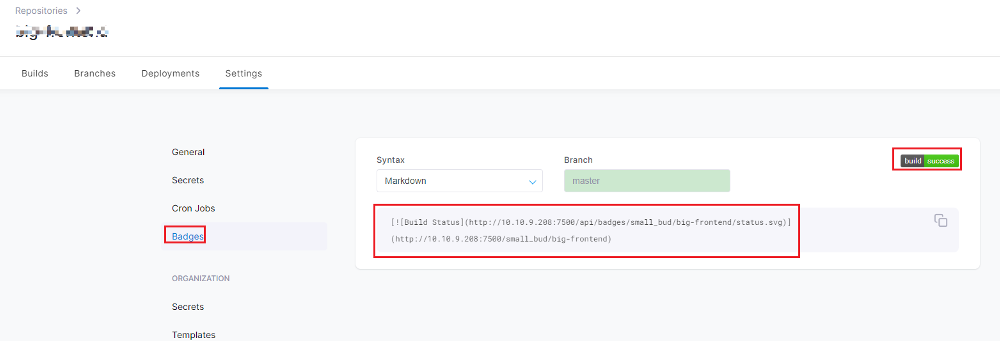Select Badges in settings sidebar

pos(188,236)
